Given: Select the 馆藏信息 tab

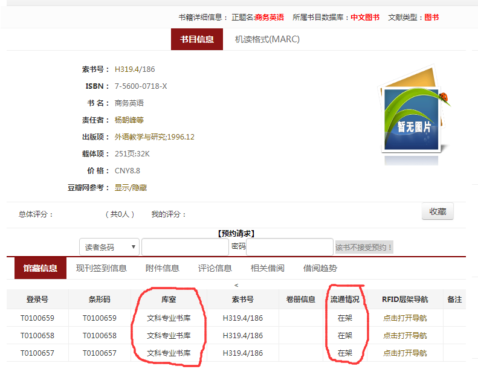Looking at the screenshot, I should [x=40, y=268].
